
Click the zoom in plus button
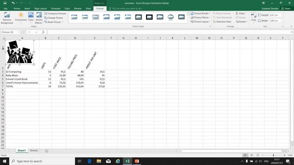click(284, 155)
